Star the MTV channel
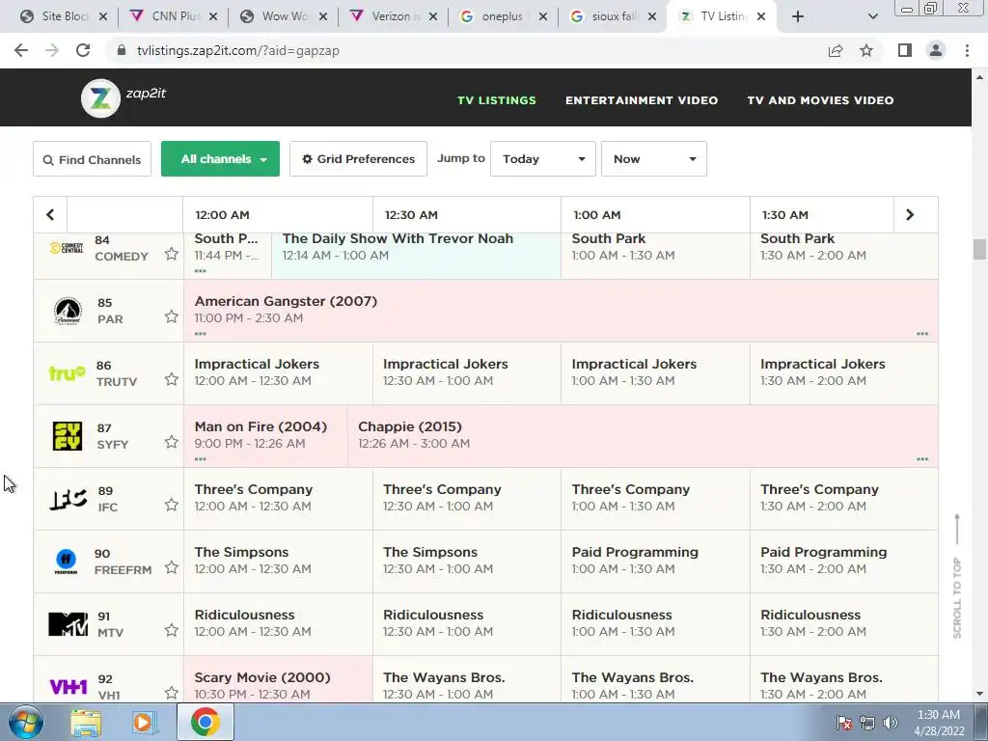 click(172, 630)
